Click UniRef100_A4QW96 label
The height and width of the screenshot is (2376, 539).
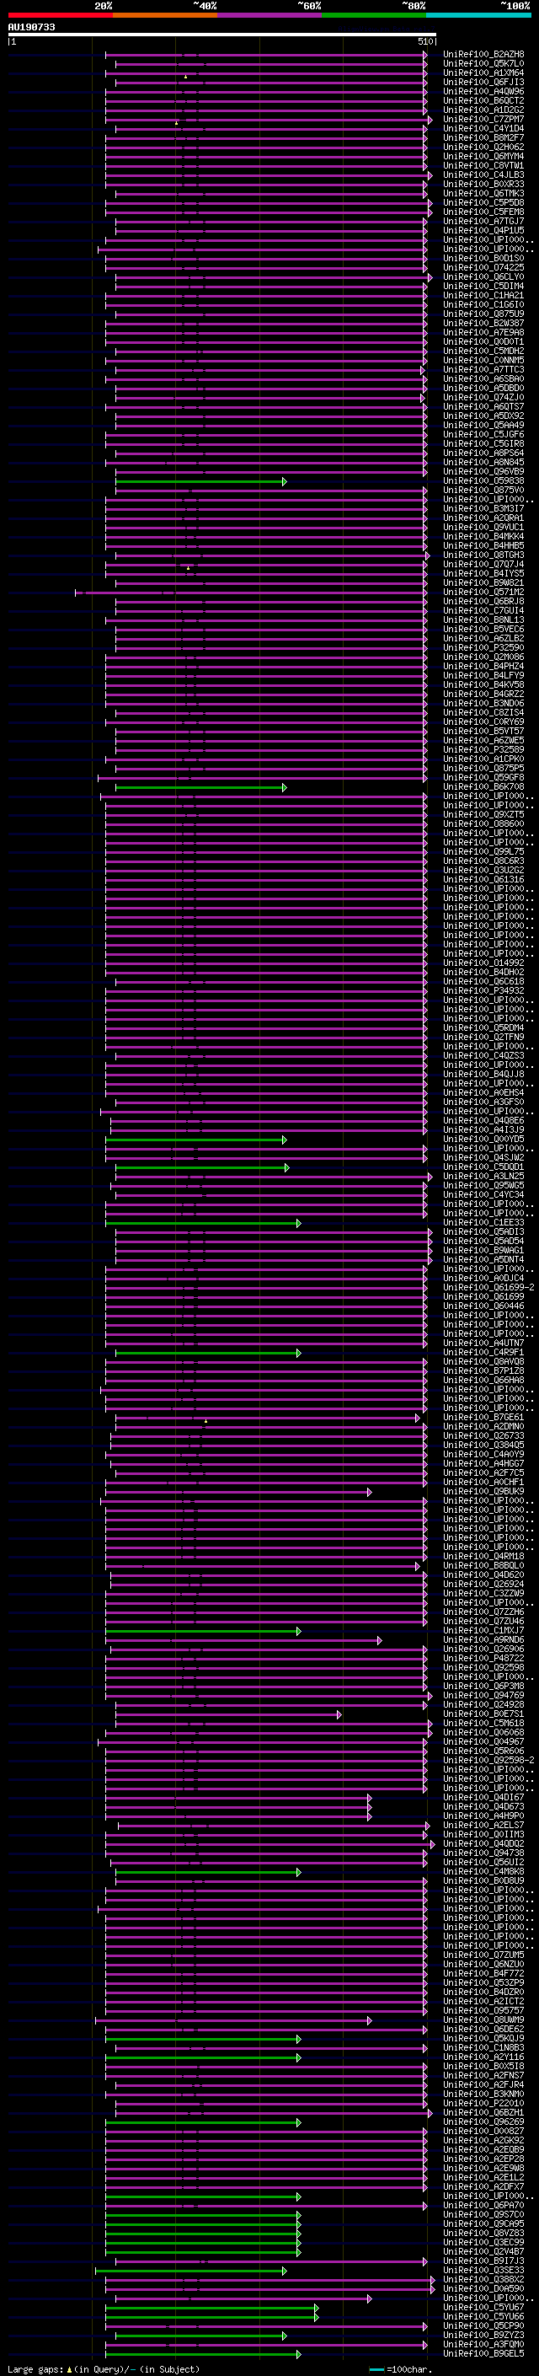483,91
